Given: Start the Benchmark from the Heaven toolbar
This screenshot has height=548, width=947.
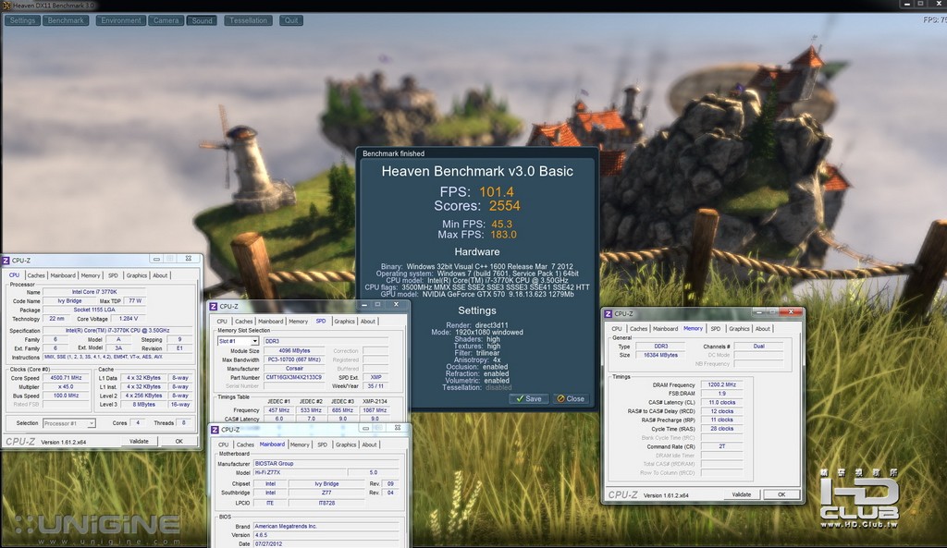Looking at the screenshot, I should pos(66,20).
